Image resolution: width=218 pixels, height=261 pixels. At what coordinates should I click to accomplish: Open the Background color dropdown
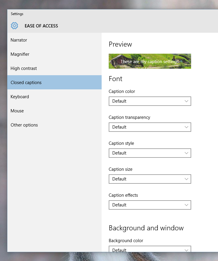[x=150, y=249]
